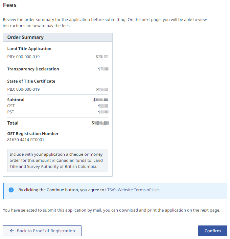The height and width of the screenshot is (239, 230).
Task: Click the PID under Land Title Application
Action: coord(23,57)
